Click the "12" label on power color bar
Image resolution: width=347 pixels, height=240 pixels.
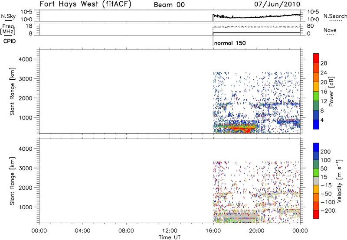324,101
